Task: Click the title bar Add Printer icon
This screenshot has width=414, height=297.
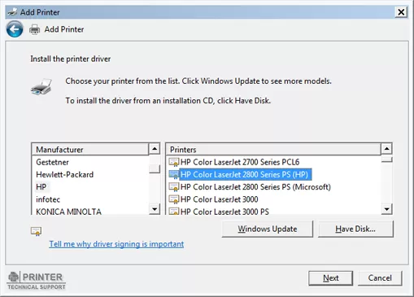Action: click(12, 12)
